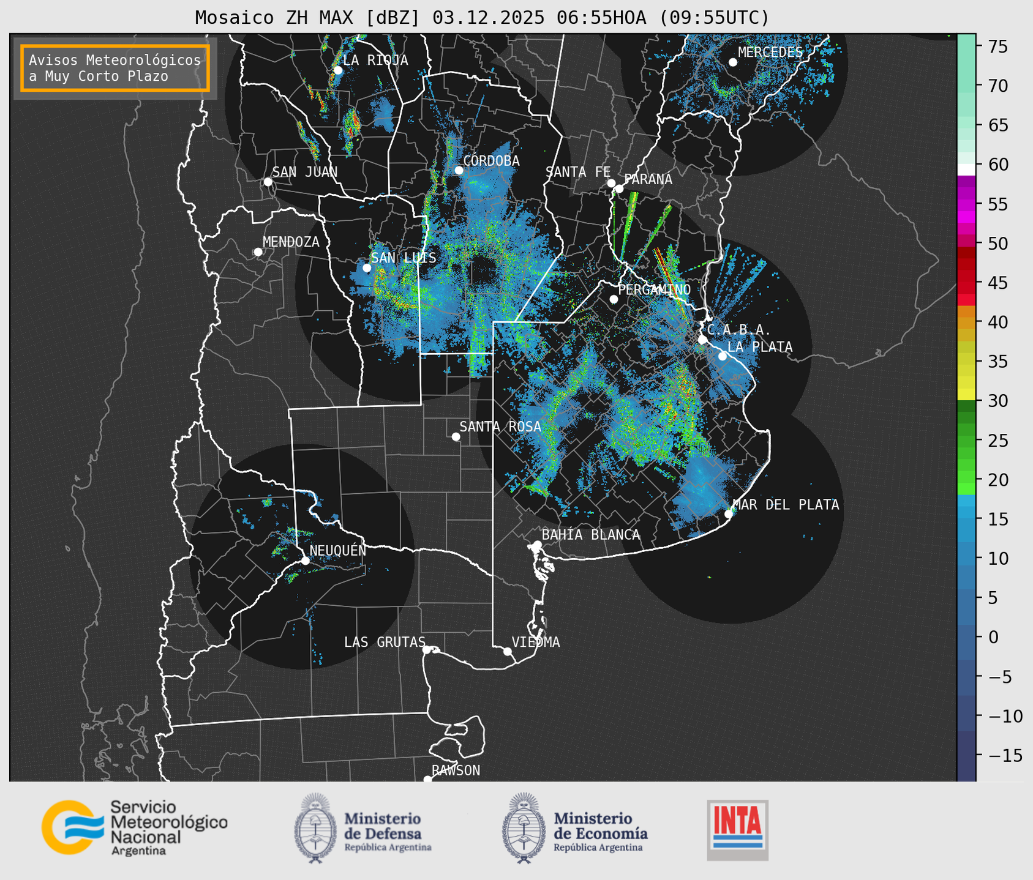Select the La Rioja city marker

[338, 70]
